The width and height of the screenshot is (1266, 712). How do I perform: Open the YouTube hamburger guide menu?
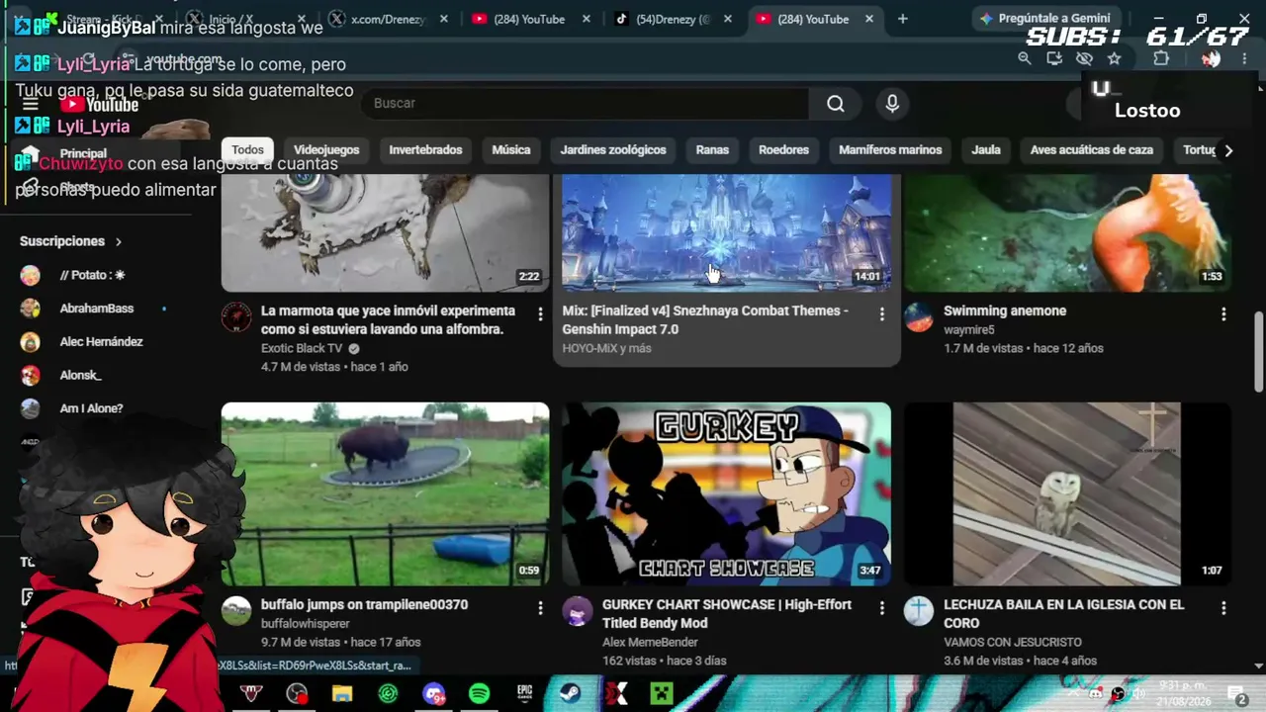tap(31, 104)
